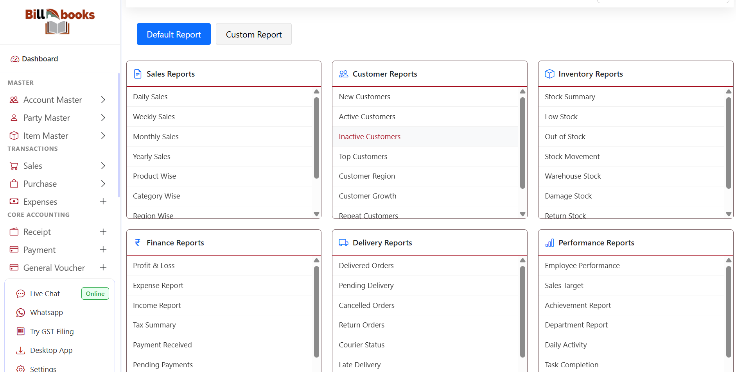Open the Inactive Customers report
736x372 pixels.
coord(369,137)
